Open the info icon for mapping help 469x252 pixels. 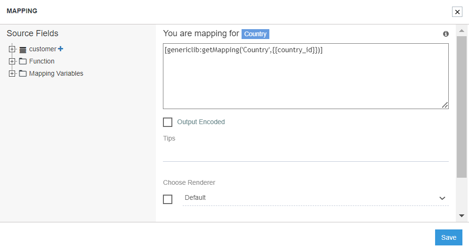tap(445, 34)
